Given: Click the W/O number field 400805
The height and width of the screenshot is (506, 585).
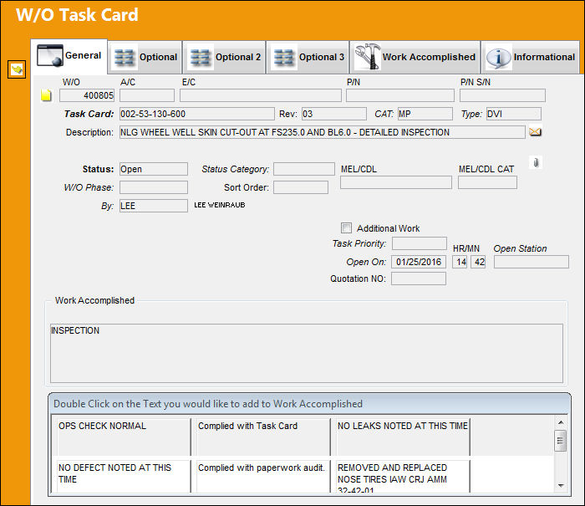Looking at the screenshot, I should 87,95.
